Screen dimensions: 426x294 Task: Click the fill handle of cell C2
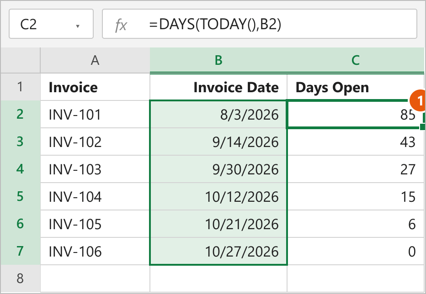click(422, 127)
